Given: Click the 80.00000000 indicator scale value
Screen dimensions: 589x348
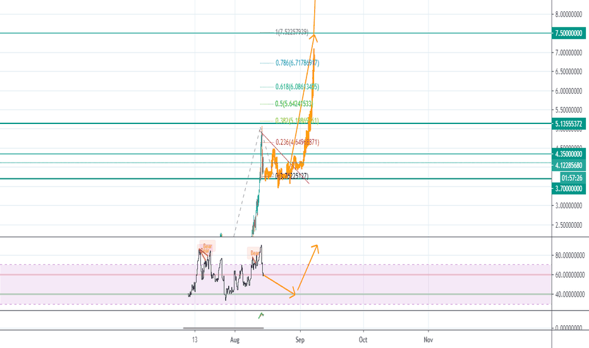Looking at the screenshot, I should pos(570,256).
